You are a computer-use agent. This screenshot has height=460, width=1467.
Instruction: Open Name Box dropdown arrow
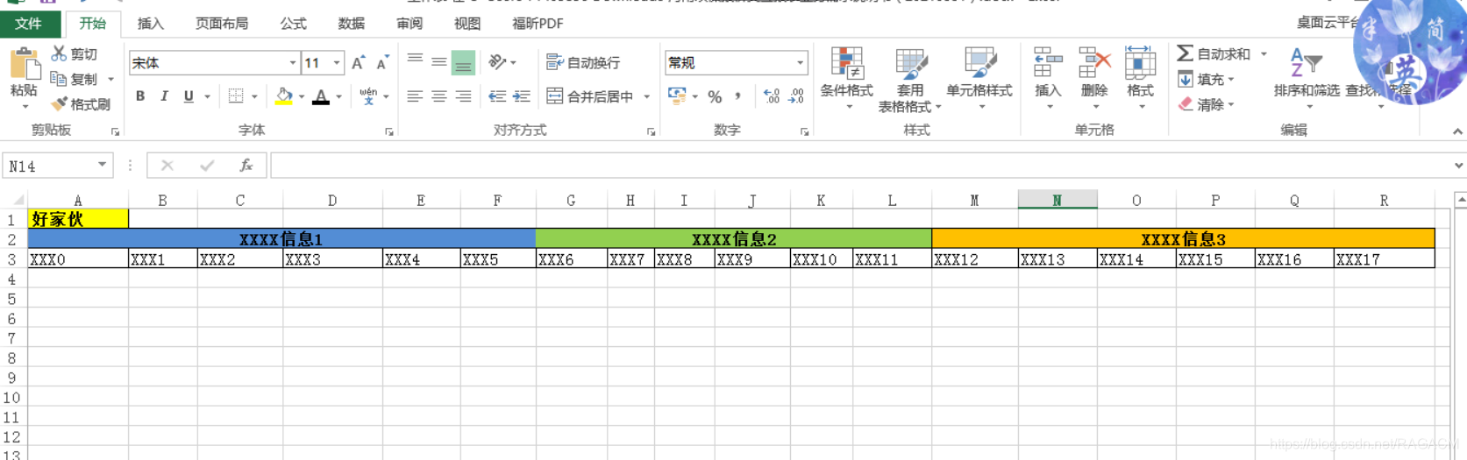click(103, 165)
